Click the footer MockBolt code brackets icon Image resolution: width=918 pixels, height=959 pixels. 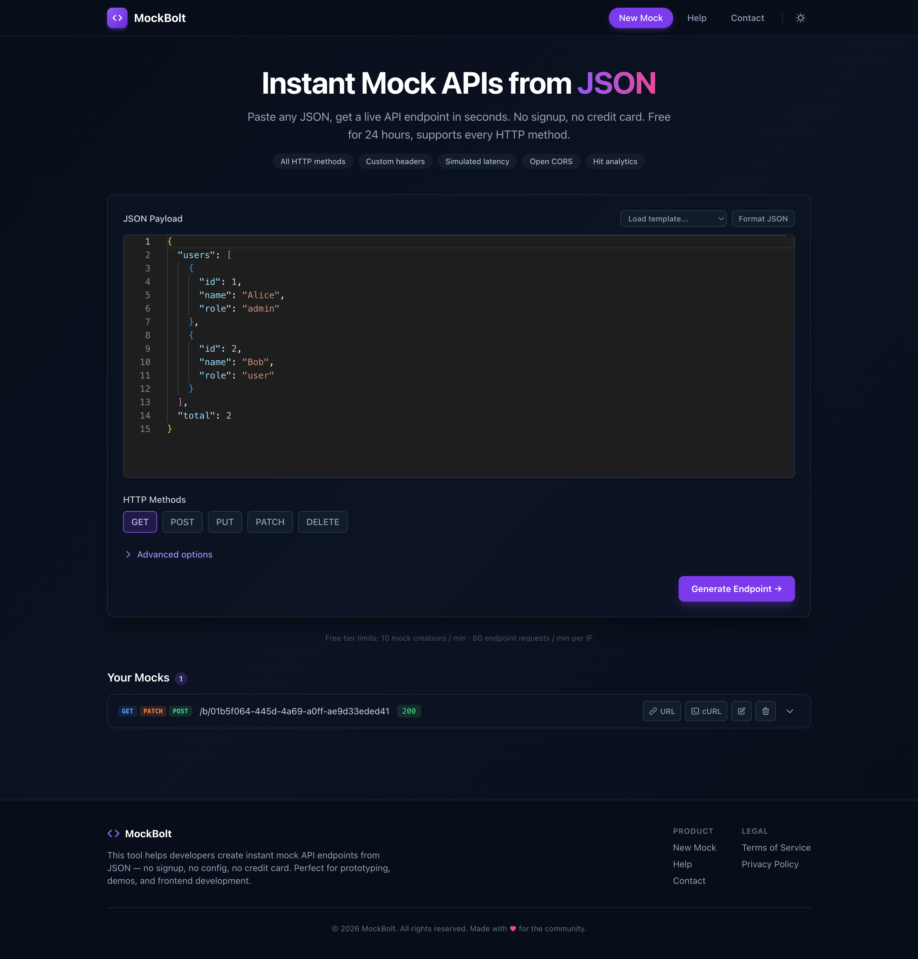113,833
